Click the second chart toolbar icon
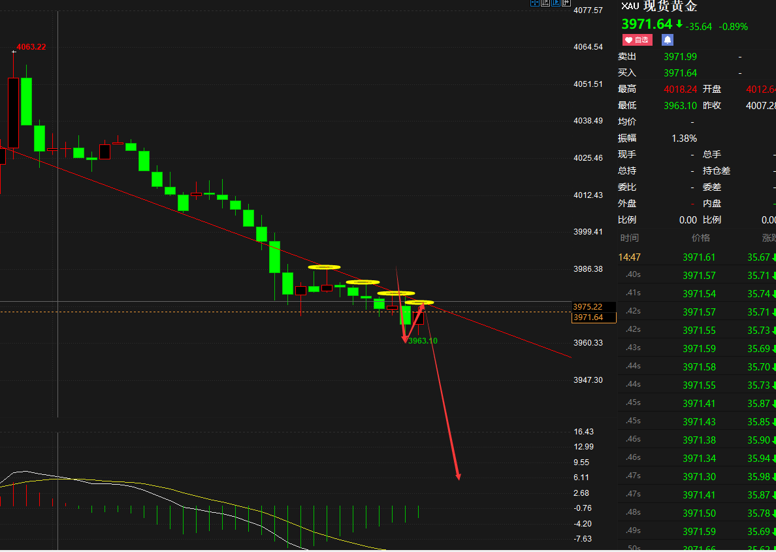Screen dimensions: 776x552 (x=545, y=3)
